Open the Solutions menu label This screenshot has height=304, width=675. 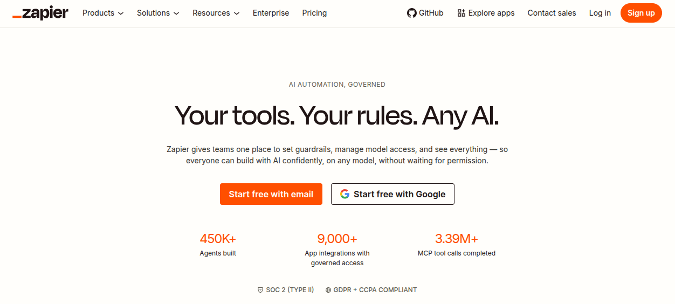pos(153,13)
